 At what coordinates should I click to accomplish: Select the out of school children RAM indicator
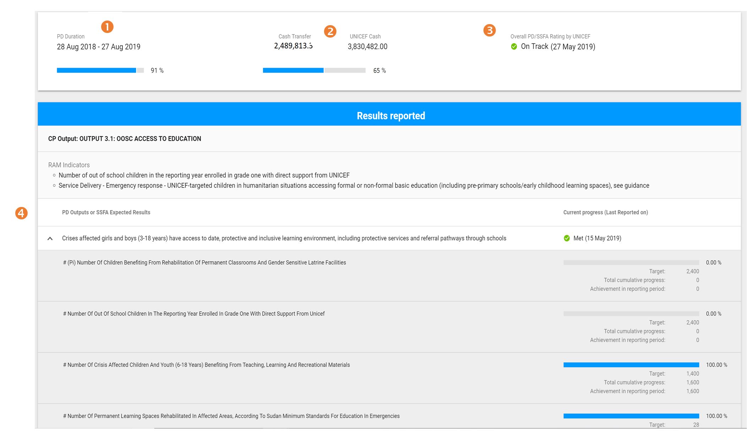pos(204,175)
